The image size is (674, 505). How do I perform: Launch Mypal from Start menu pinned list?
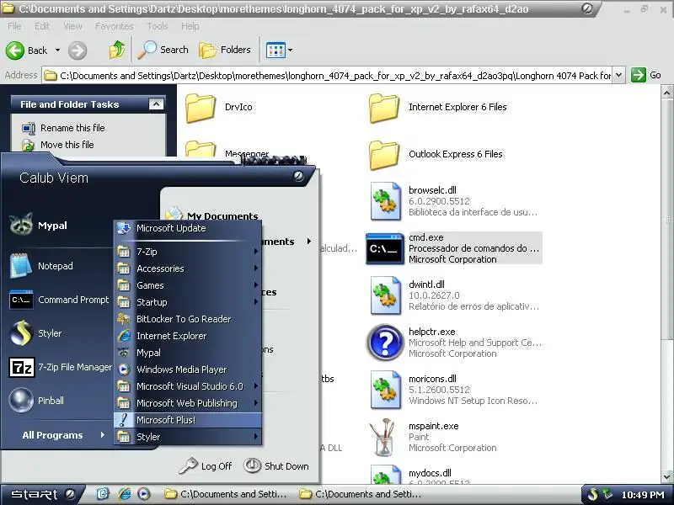point(58,226)
